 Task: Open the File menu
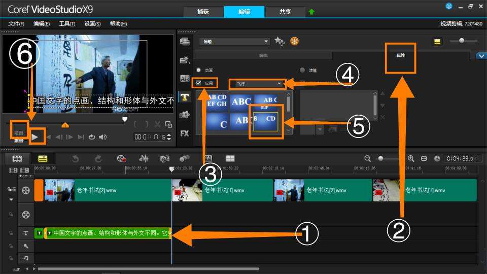coord(16,24)
